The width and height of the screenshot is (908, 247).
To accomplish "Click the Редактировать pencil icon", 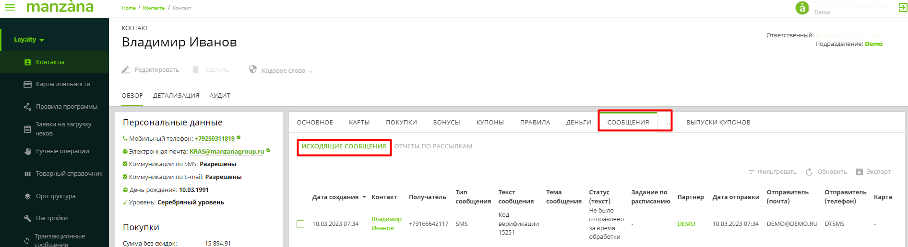I will [x=126, y=70].
